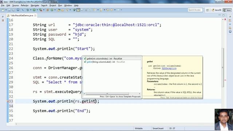
Task: Click the green Run button
Action: 34,10
